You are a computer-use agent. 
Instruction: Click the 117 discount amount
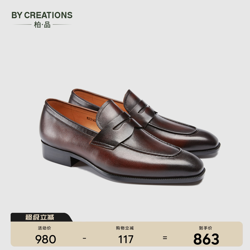(126, 239)
